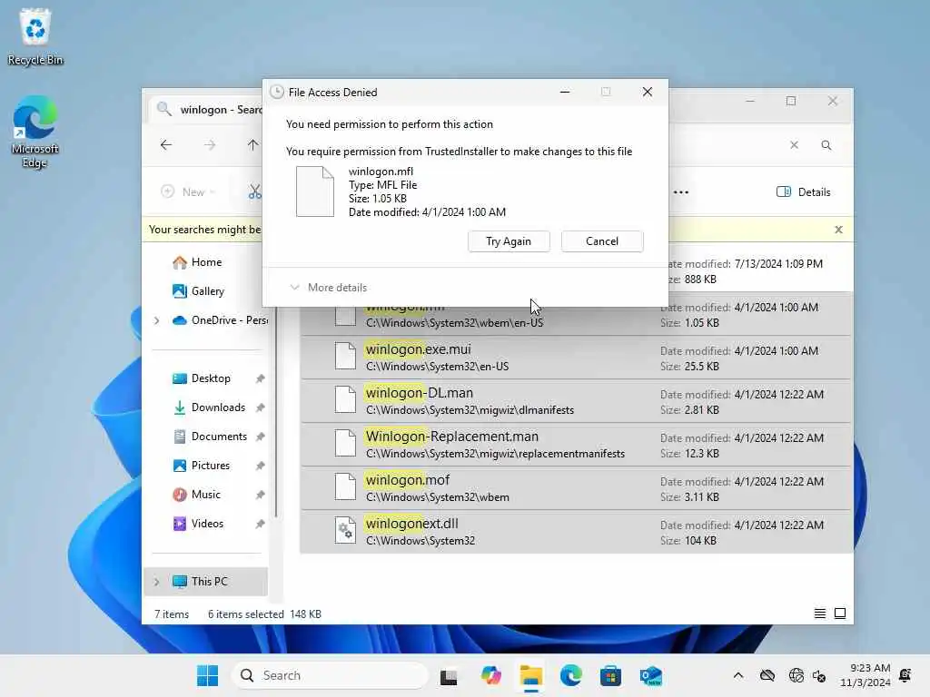The width and height of the screenshot is (930, 697).
Task: Switch to large thumbnails view in status bar
Action: click(840, 614)
